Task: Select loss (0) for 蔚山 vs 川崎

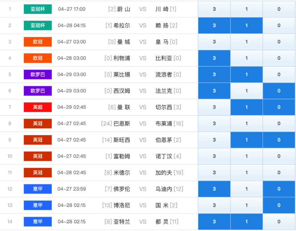Action: [x=279, y=9]
